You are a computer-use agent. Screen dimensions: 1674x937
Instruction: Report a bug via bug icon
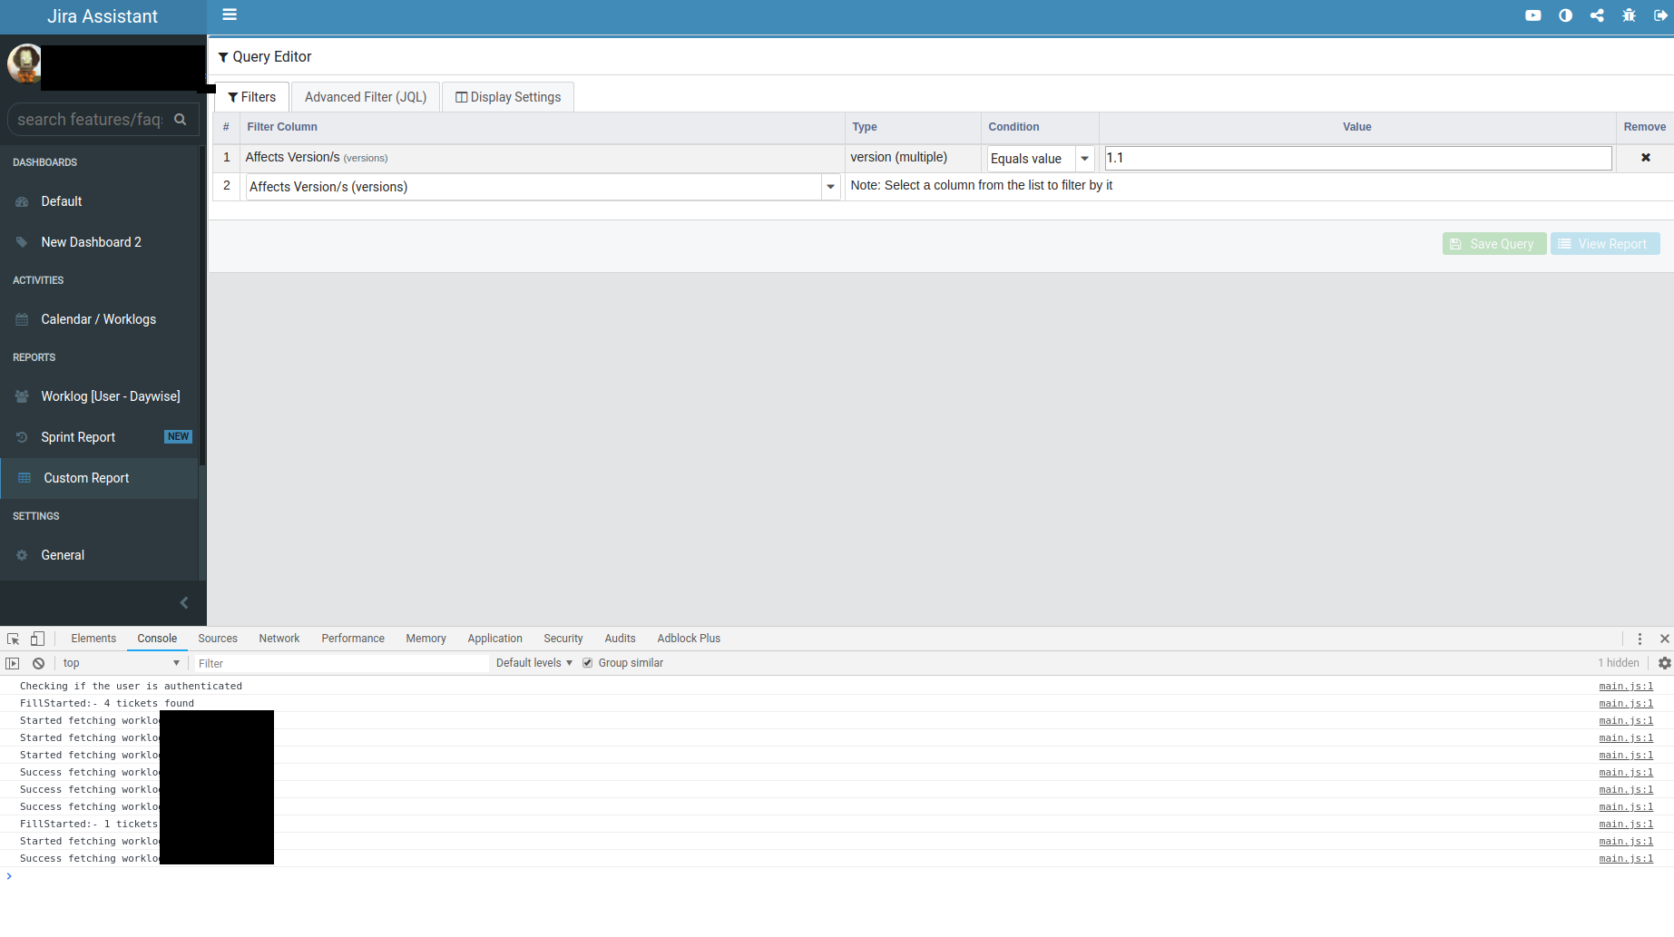click(1629, 15)
